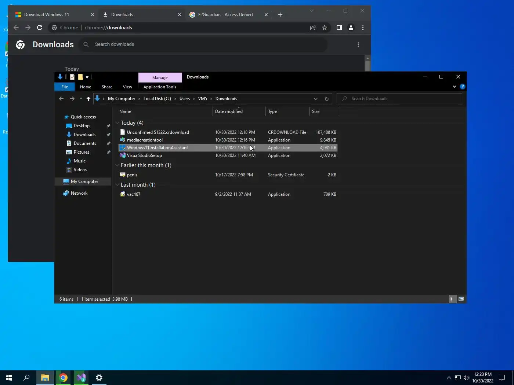Go up one folder level in Explorer
Image resolution: width=514 pixels, height=385 pixels.
tap(88, 99)
